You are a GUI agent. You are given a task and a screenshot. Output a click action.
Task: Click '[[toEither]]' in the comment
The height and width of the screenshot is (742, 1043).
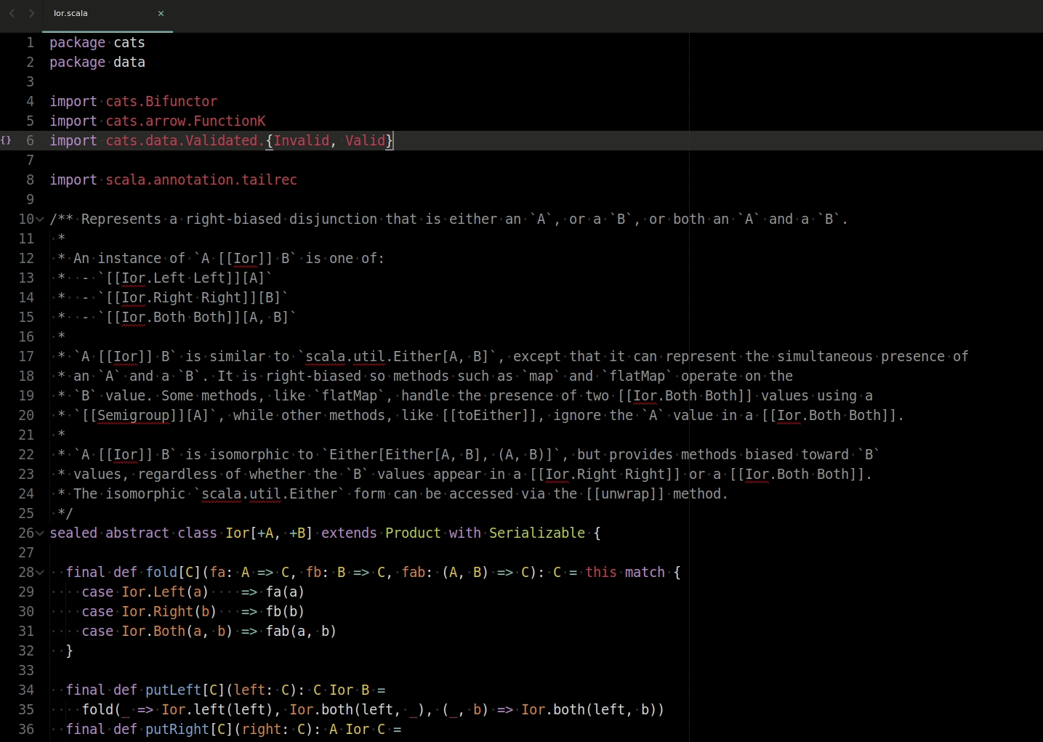click(493, 415)
